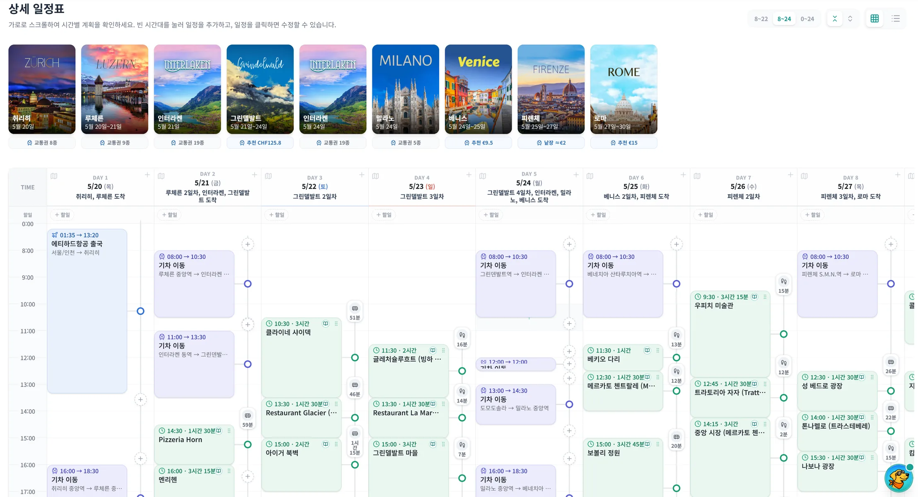Click 16분 walking badge in DAY 4
The image size is (918, 497).
[x=462, y=339]
